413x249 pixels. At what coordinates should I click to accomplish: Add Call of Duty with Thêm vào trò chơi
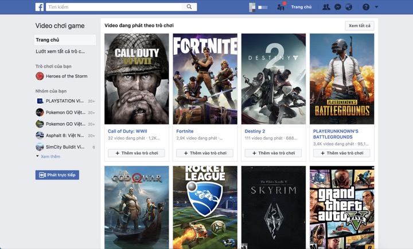click(x=137, y=153)
